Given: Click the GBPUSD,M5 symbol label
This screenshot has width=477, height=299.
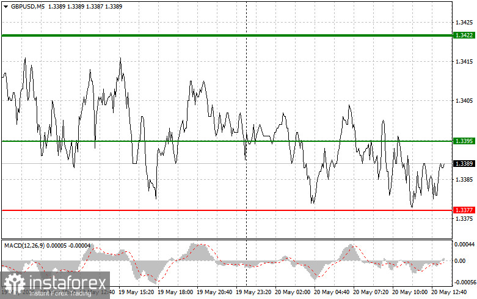Looking at the screenshot, I should point(27,6).
